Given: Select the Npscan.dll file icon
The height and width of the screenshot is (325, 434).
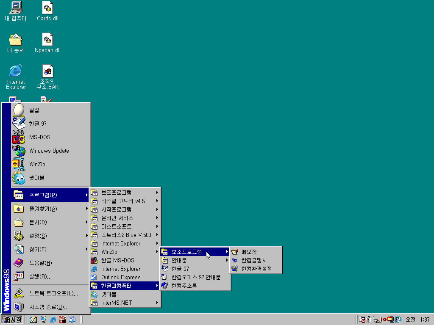Looking at the screenshot, I should click(x=47, y=43).
